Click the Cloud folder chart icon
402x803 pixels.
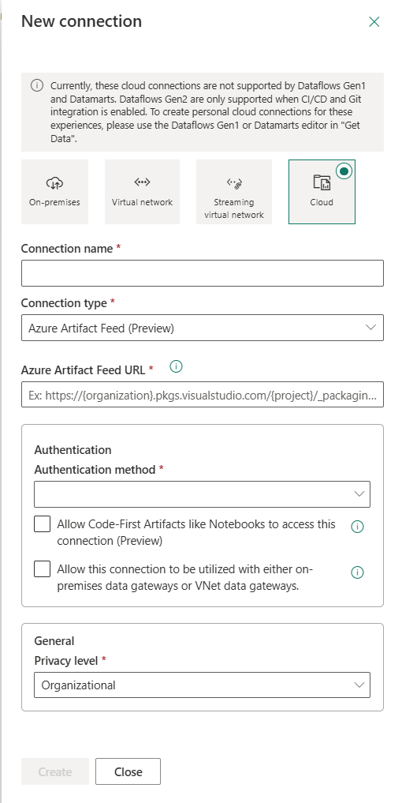(322, 182)
